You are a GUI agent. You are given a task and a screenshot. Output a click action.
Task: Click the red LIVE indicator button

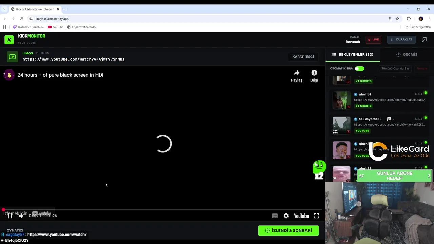click(373, 40)
